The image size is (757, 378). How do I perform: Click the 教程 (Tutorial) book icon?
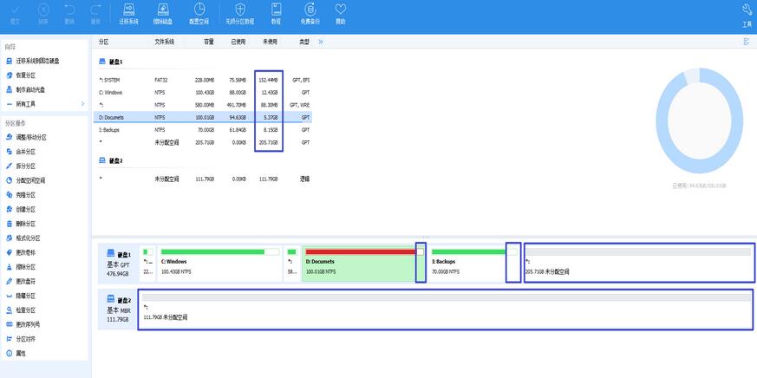[x=276, y=13]
